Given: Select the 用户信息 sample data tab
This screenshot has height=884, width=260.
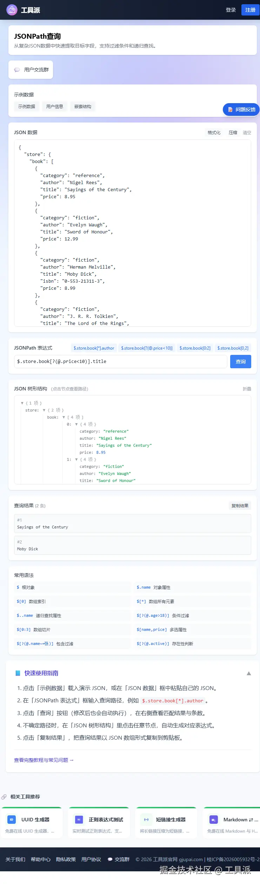Looking at the screenshot, I should 55,107.
